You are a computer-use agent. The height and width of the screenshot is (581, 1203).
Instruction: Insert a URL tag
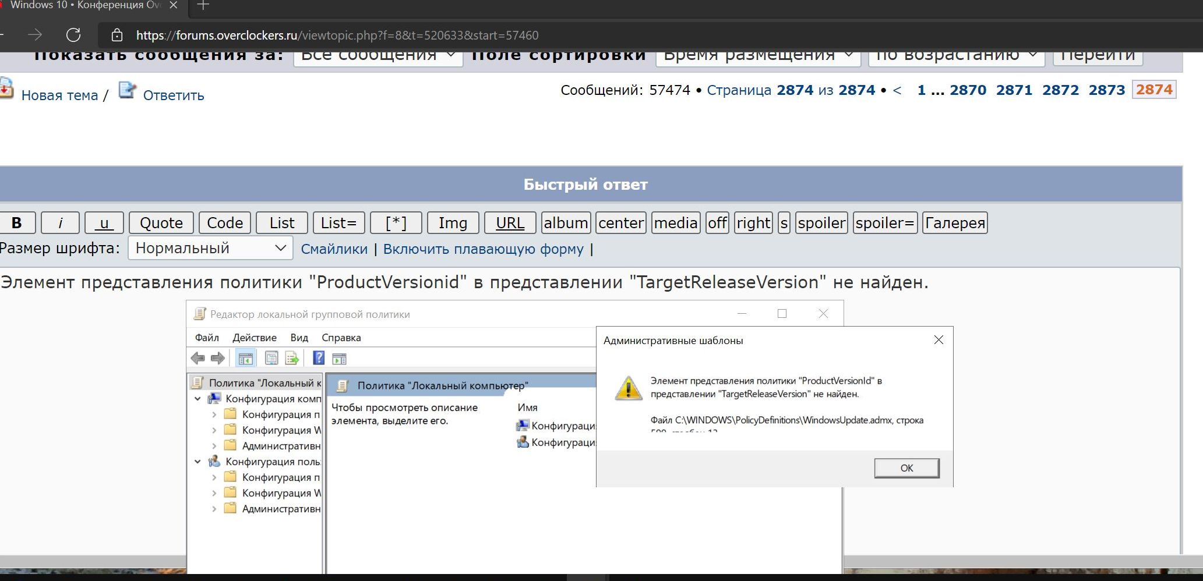(510, 223)
